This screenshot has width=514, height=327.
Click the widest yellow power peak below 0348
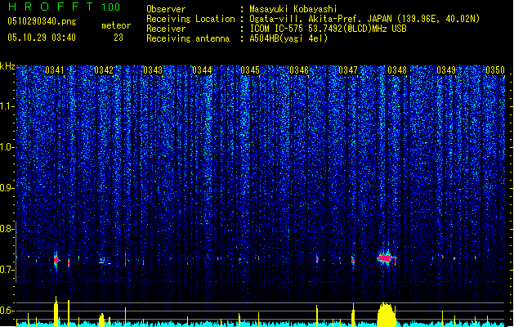point(387,314)
